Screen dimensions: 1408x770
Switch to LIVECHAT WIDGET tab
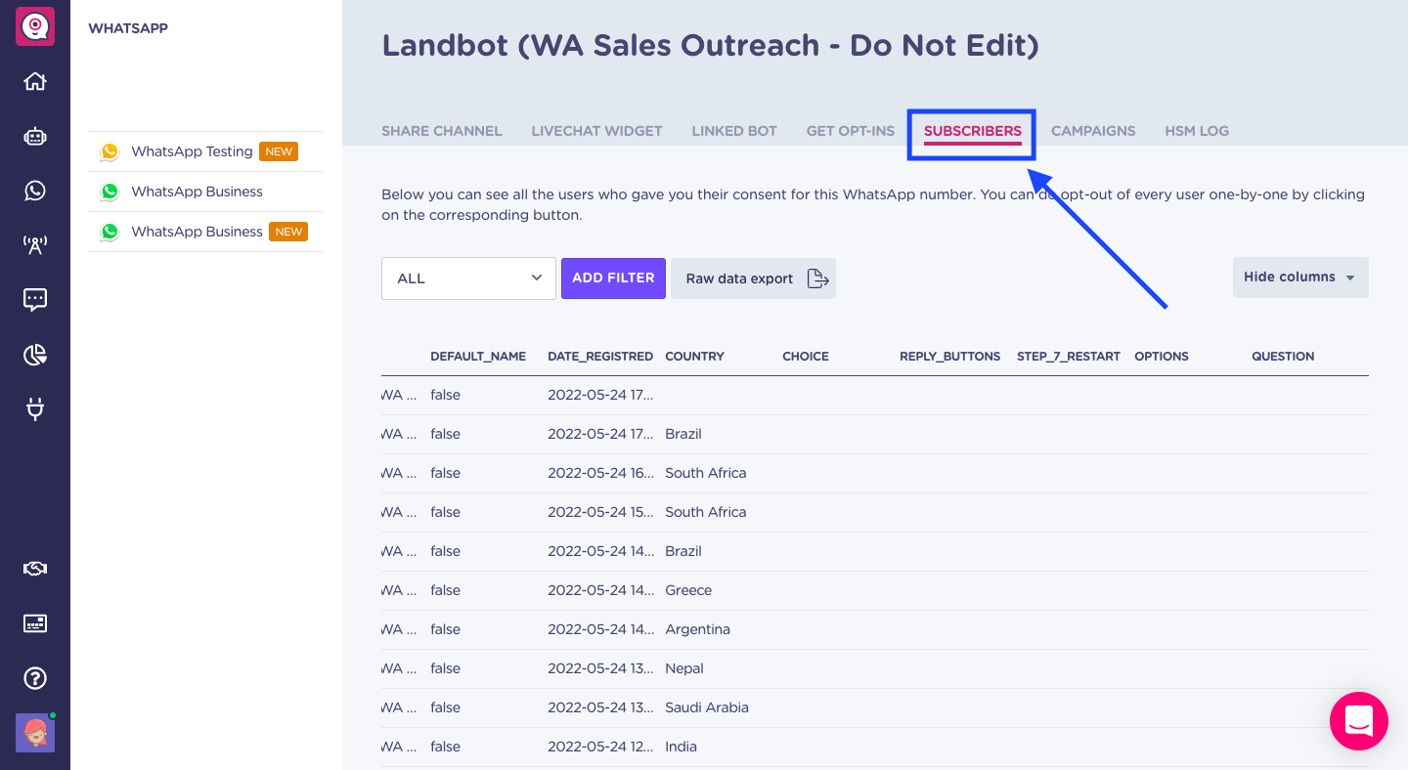pyautogui.click(x=596, y=131)
